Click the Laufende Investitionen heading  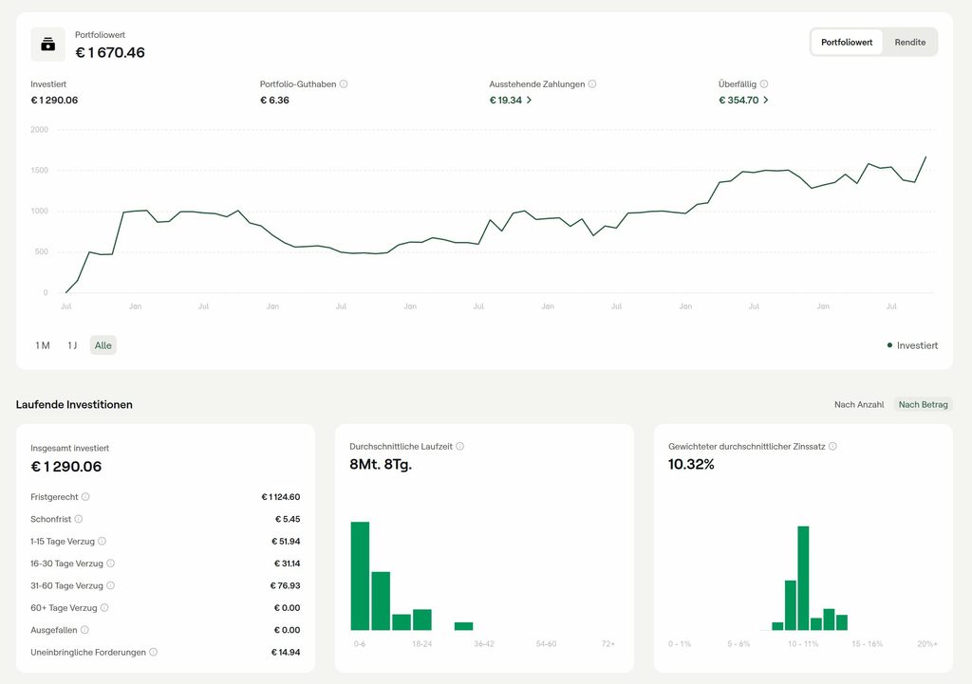click(74, 404)
